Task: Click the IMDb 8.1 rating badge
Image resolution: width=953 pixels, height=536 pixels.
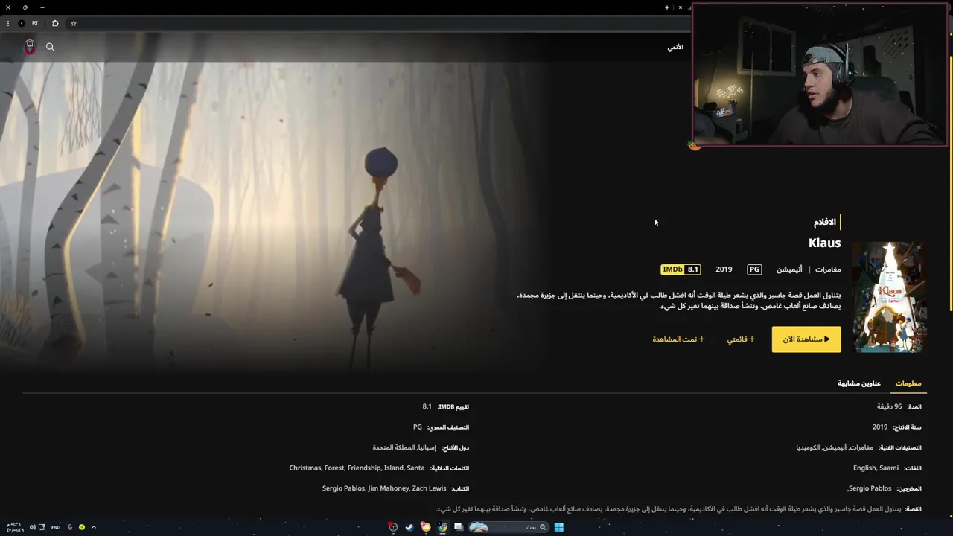Action: click(681, 269)
